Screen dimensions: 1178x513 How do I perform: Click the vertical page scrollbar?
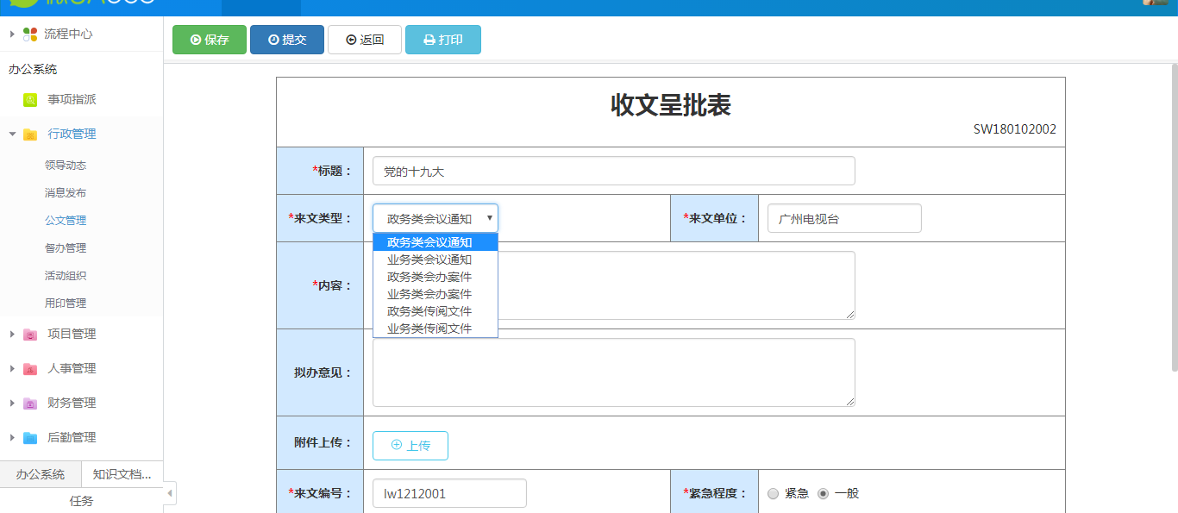tap(1174, 216)
